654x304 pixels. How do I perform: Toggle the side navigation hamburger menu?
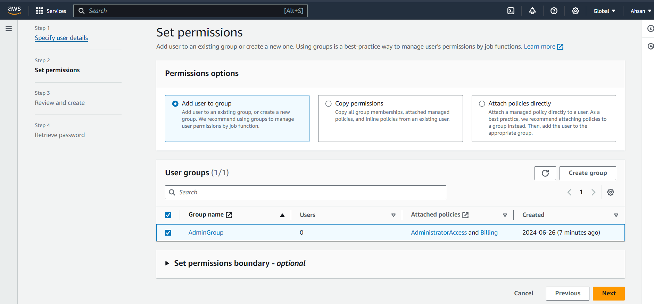tap(9, 28)
